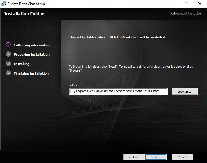Click into the Folder path input field
207x163 pixels.
(x=119, y=91)
